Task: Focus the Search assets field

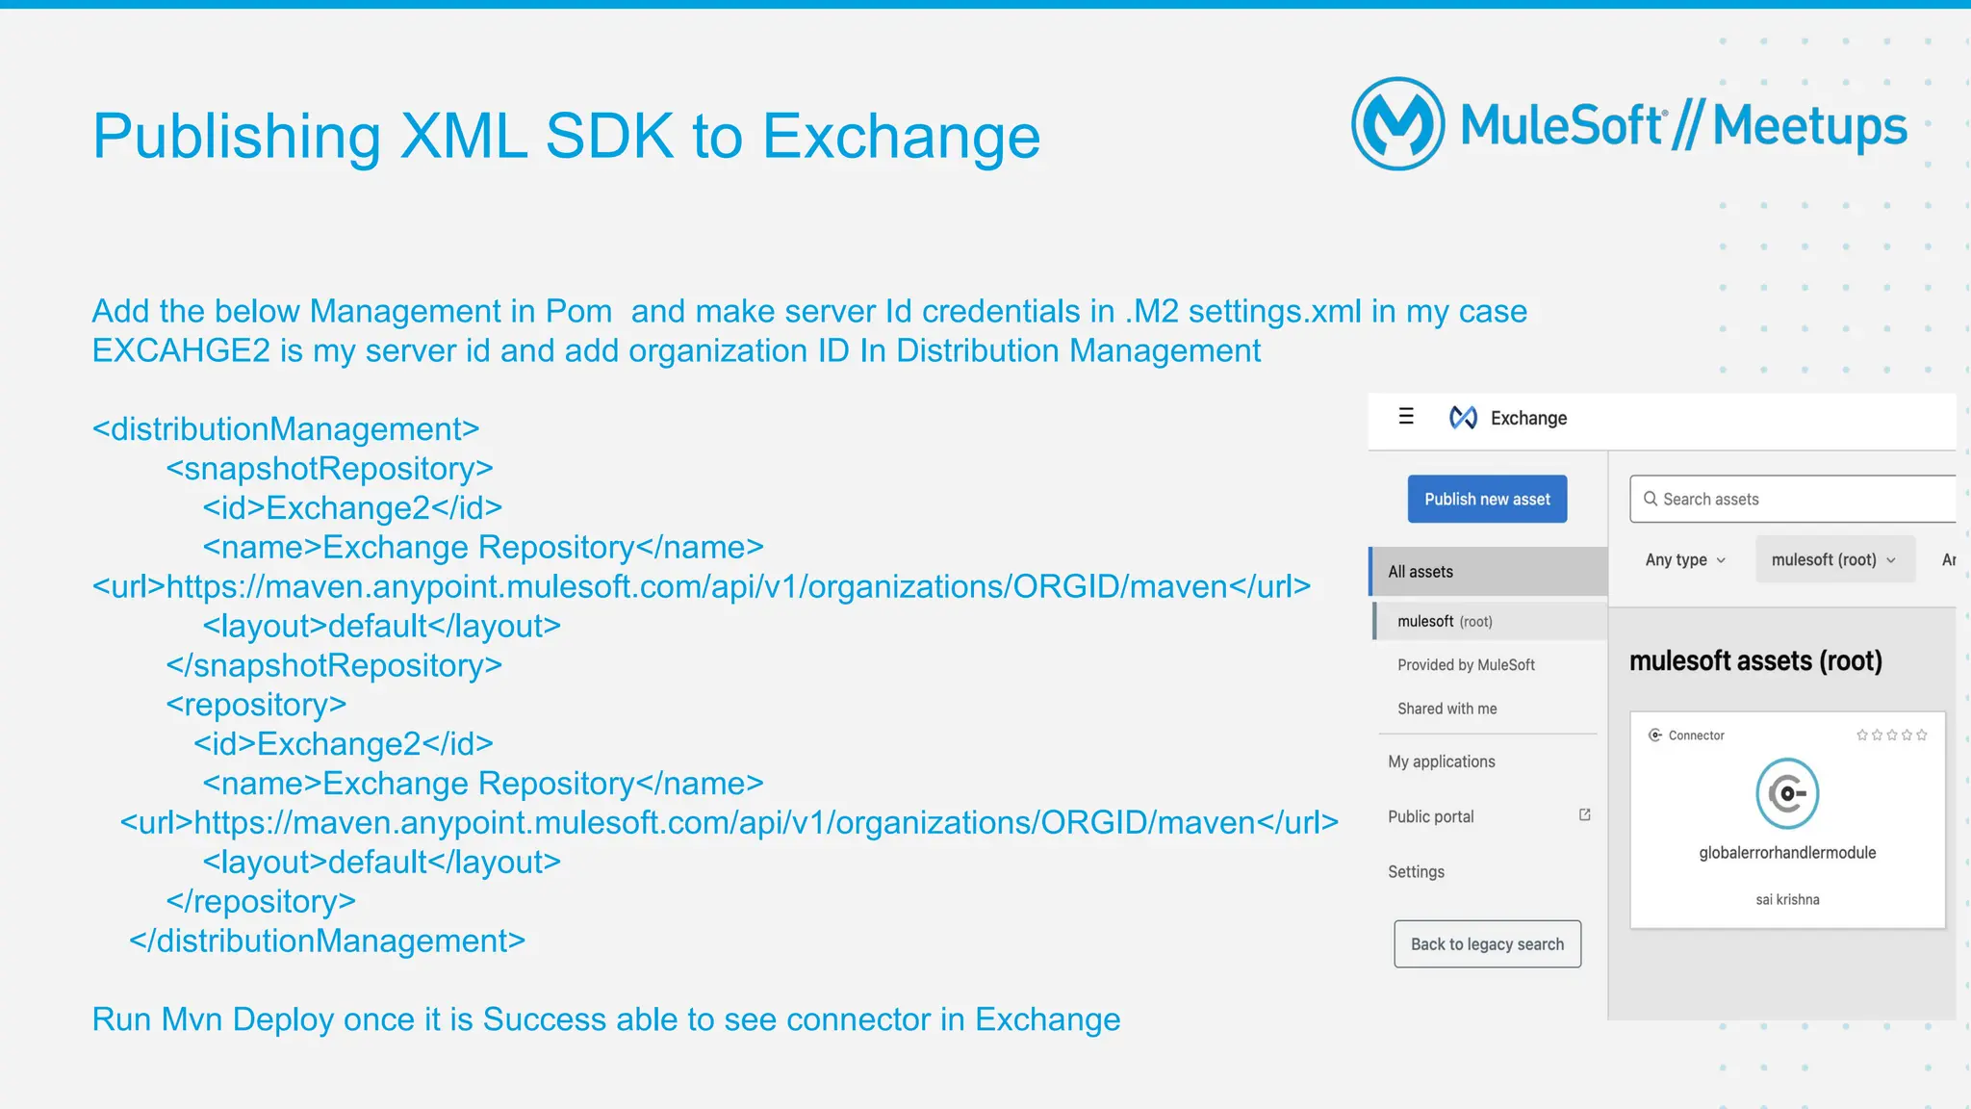Action: [x=1793, y=499]
